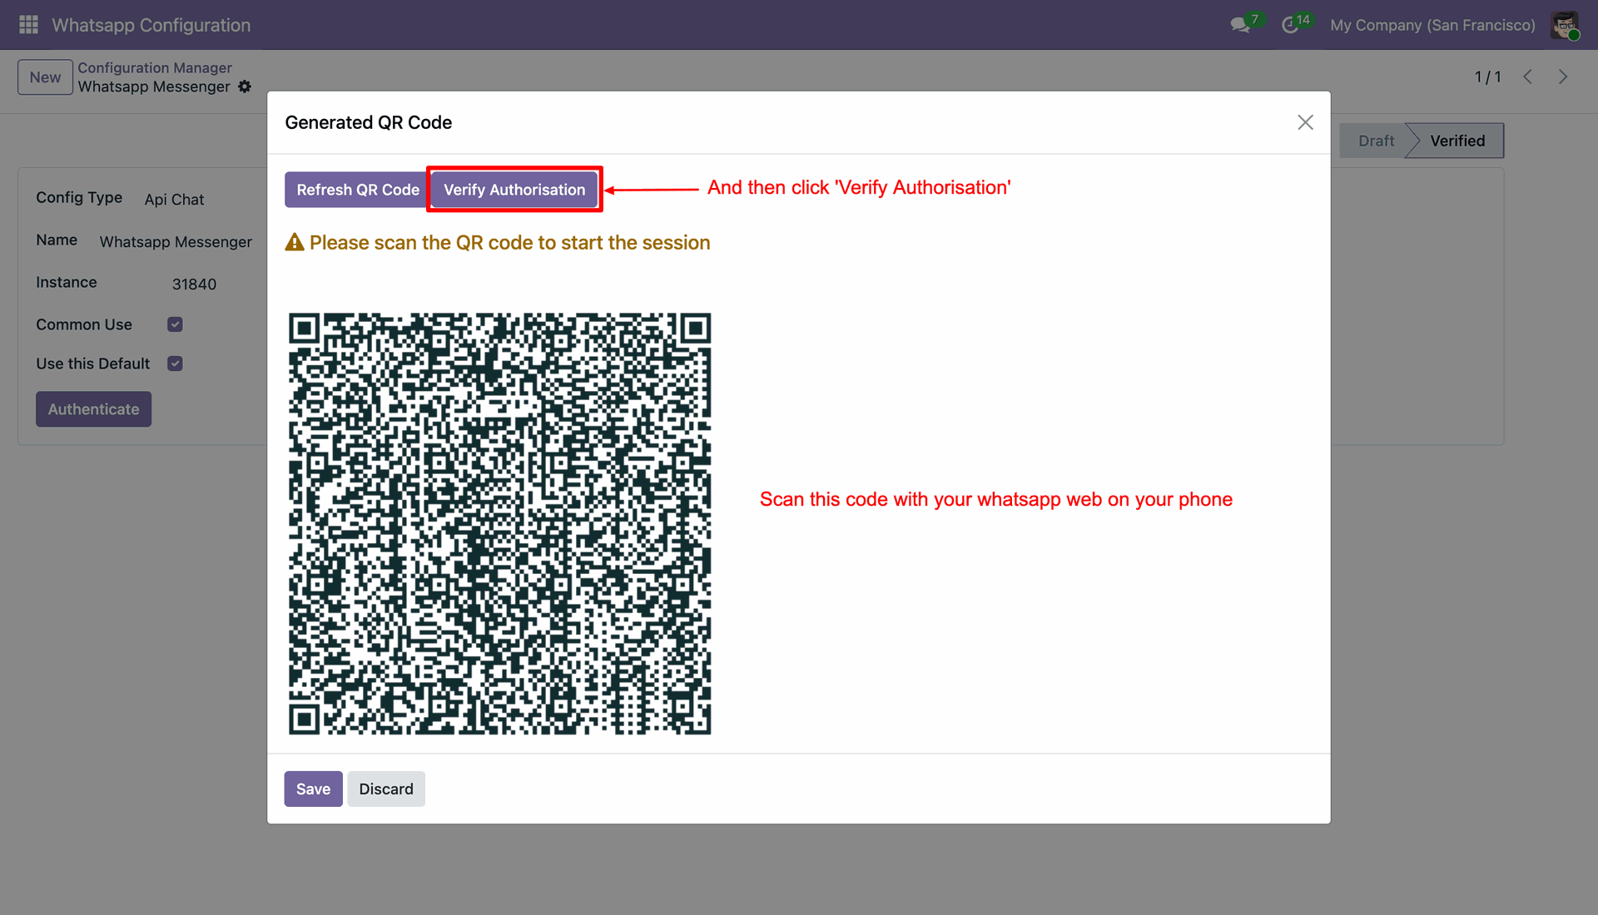The height and width of the screenshot is (915, 1598).
Task: Click the Whatsapp Configuration app title
Action: pos(151,25)
